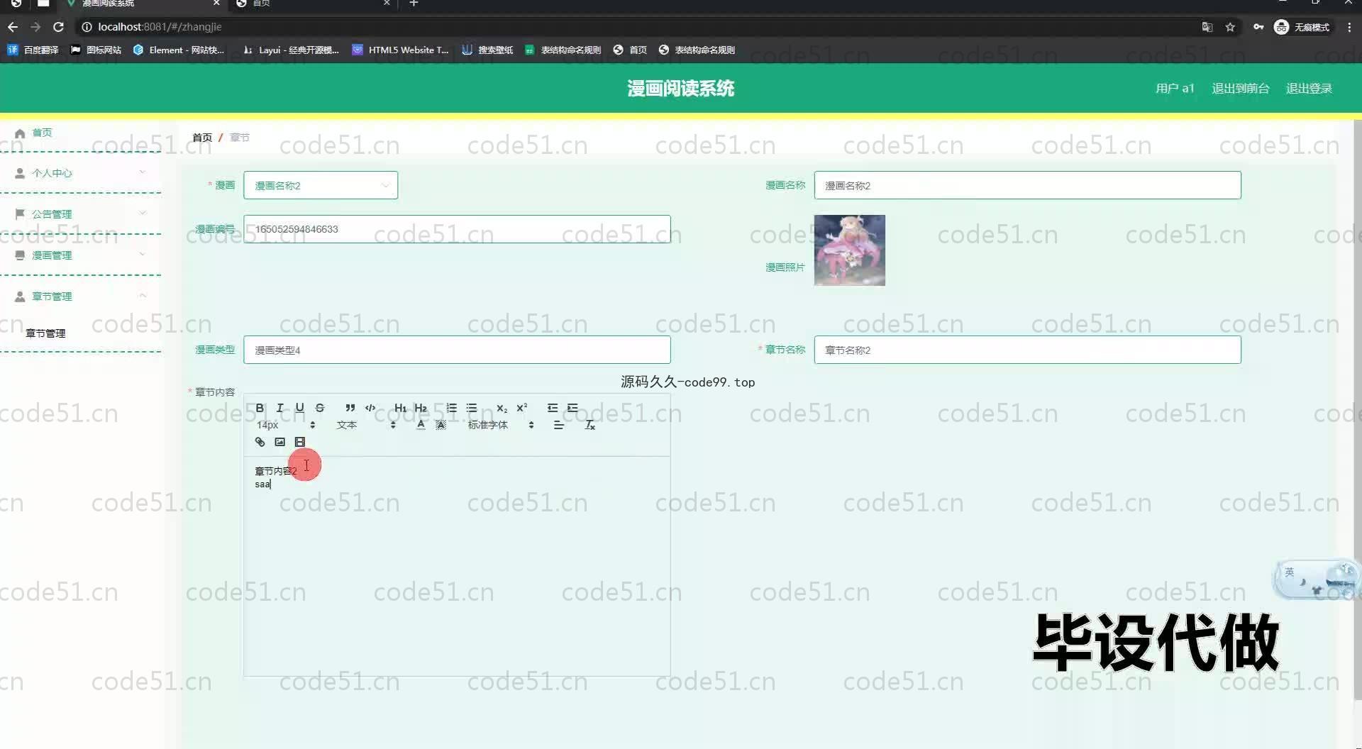
Task: Click the 漫画类型 input field
Action: tap(457, 350)
